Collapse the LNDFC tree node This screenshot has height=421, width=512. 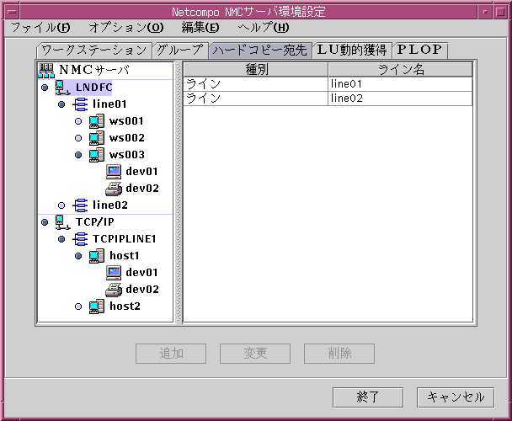pos(45,88)
